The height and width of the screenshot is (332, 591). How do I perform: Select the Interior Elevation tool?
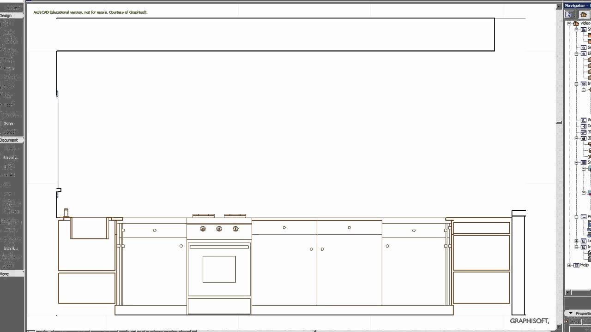12,248
